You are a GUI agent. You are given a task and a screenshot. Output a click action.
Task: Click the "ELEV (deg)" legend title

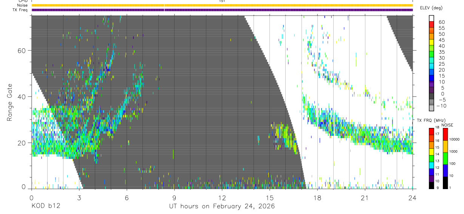(x=432, y=8)
